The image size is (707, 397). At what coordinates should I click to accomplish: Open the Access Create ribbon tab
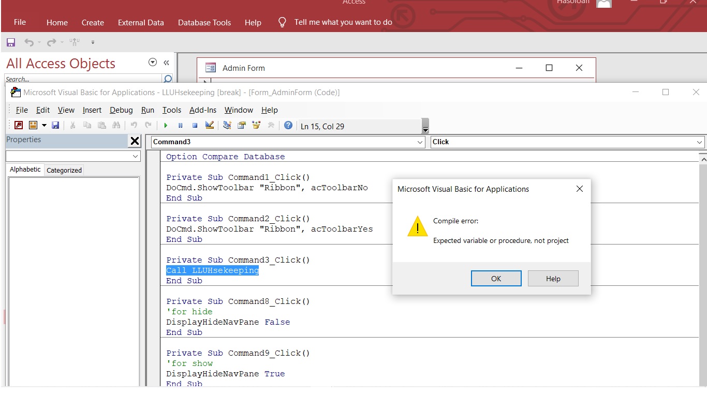click(93, 22)
